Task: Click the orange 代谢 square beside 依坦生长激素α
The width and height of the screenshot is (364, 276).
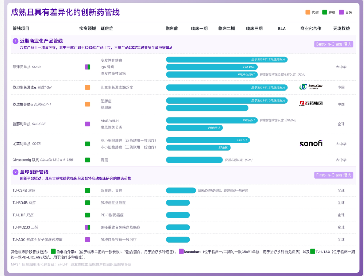Action: (x=87, y=87)
